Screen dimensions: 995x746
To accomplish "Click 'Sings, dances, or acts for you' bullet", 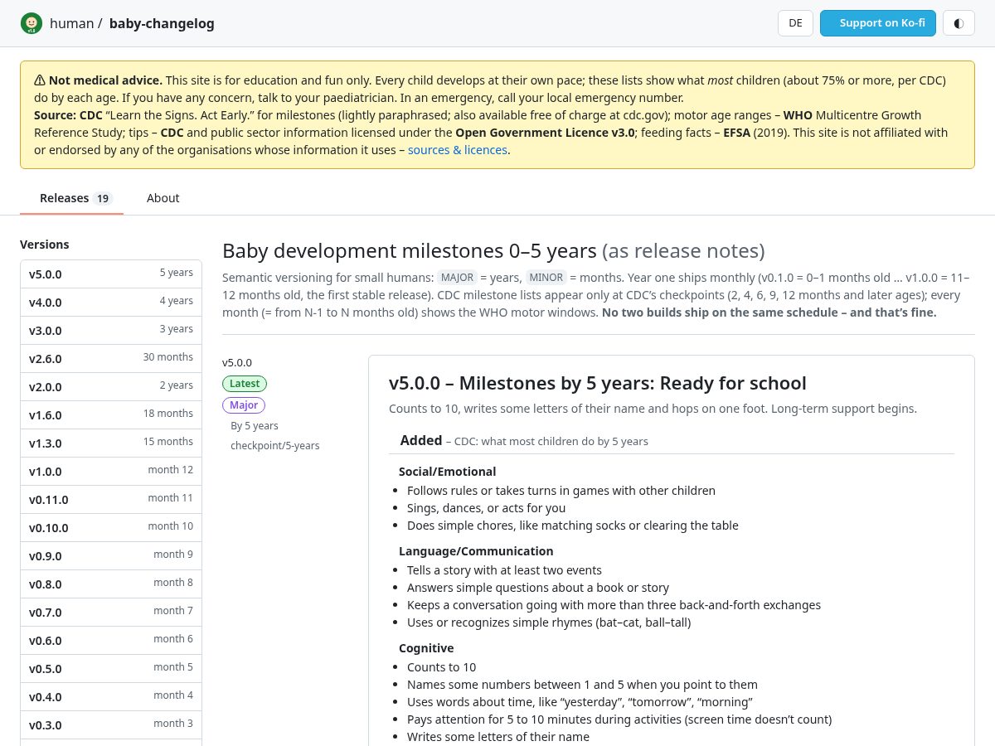I will (486, 508).
